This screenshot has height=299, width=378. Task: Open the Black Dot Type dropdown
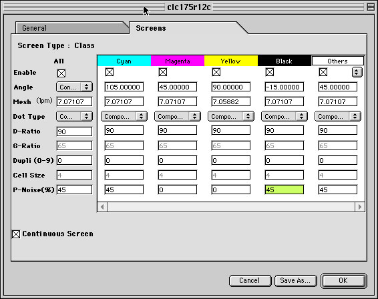(285, 116)
